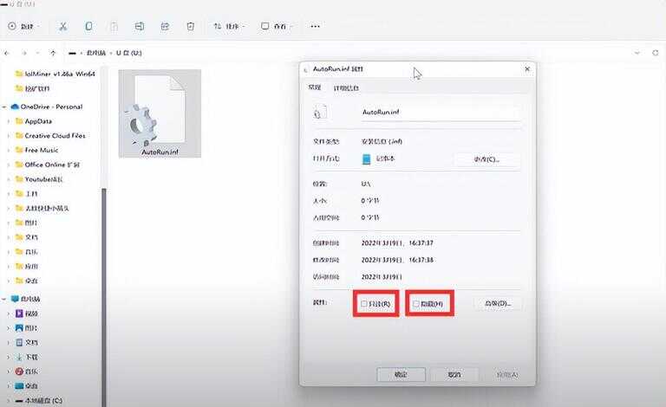Click the AutoRun.inf filename text field
Screen dimensions: 666x407
[440, 113]
